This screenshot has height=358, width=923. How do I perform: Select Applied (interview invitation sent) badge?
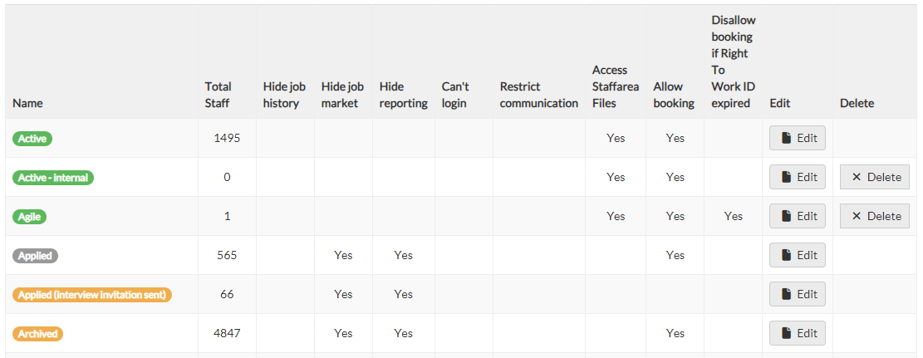92,294
